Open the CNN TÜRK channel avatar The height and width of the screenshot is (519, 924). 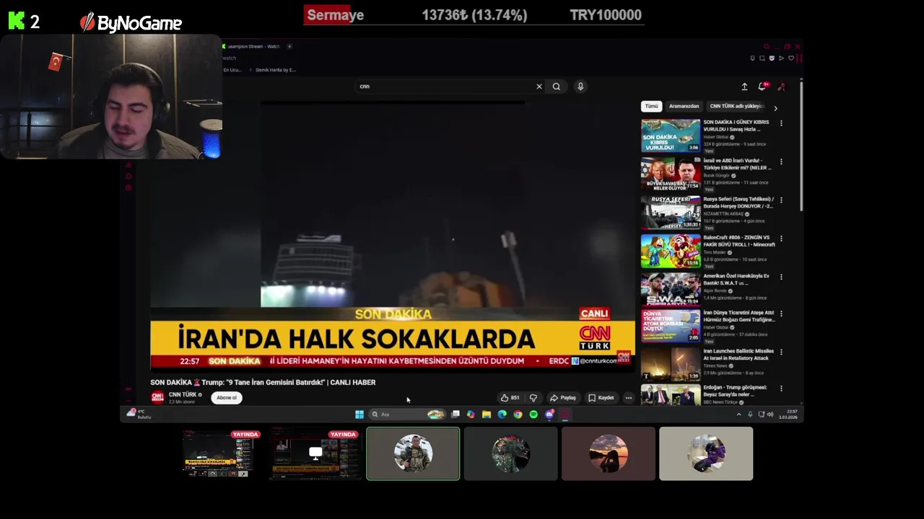pos(157,397)
